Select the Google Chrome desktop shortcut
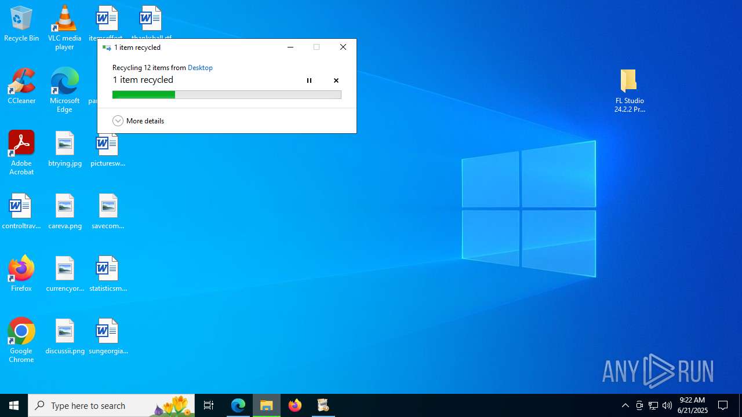 (21, 341)
